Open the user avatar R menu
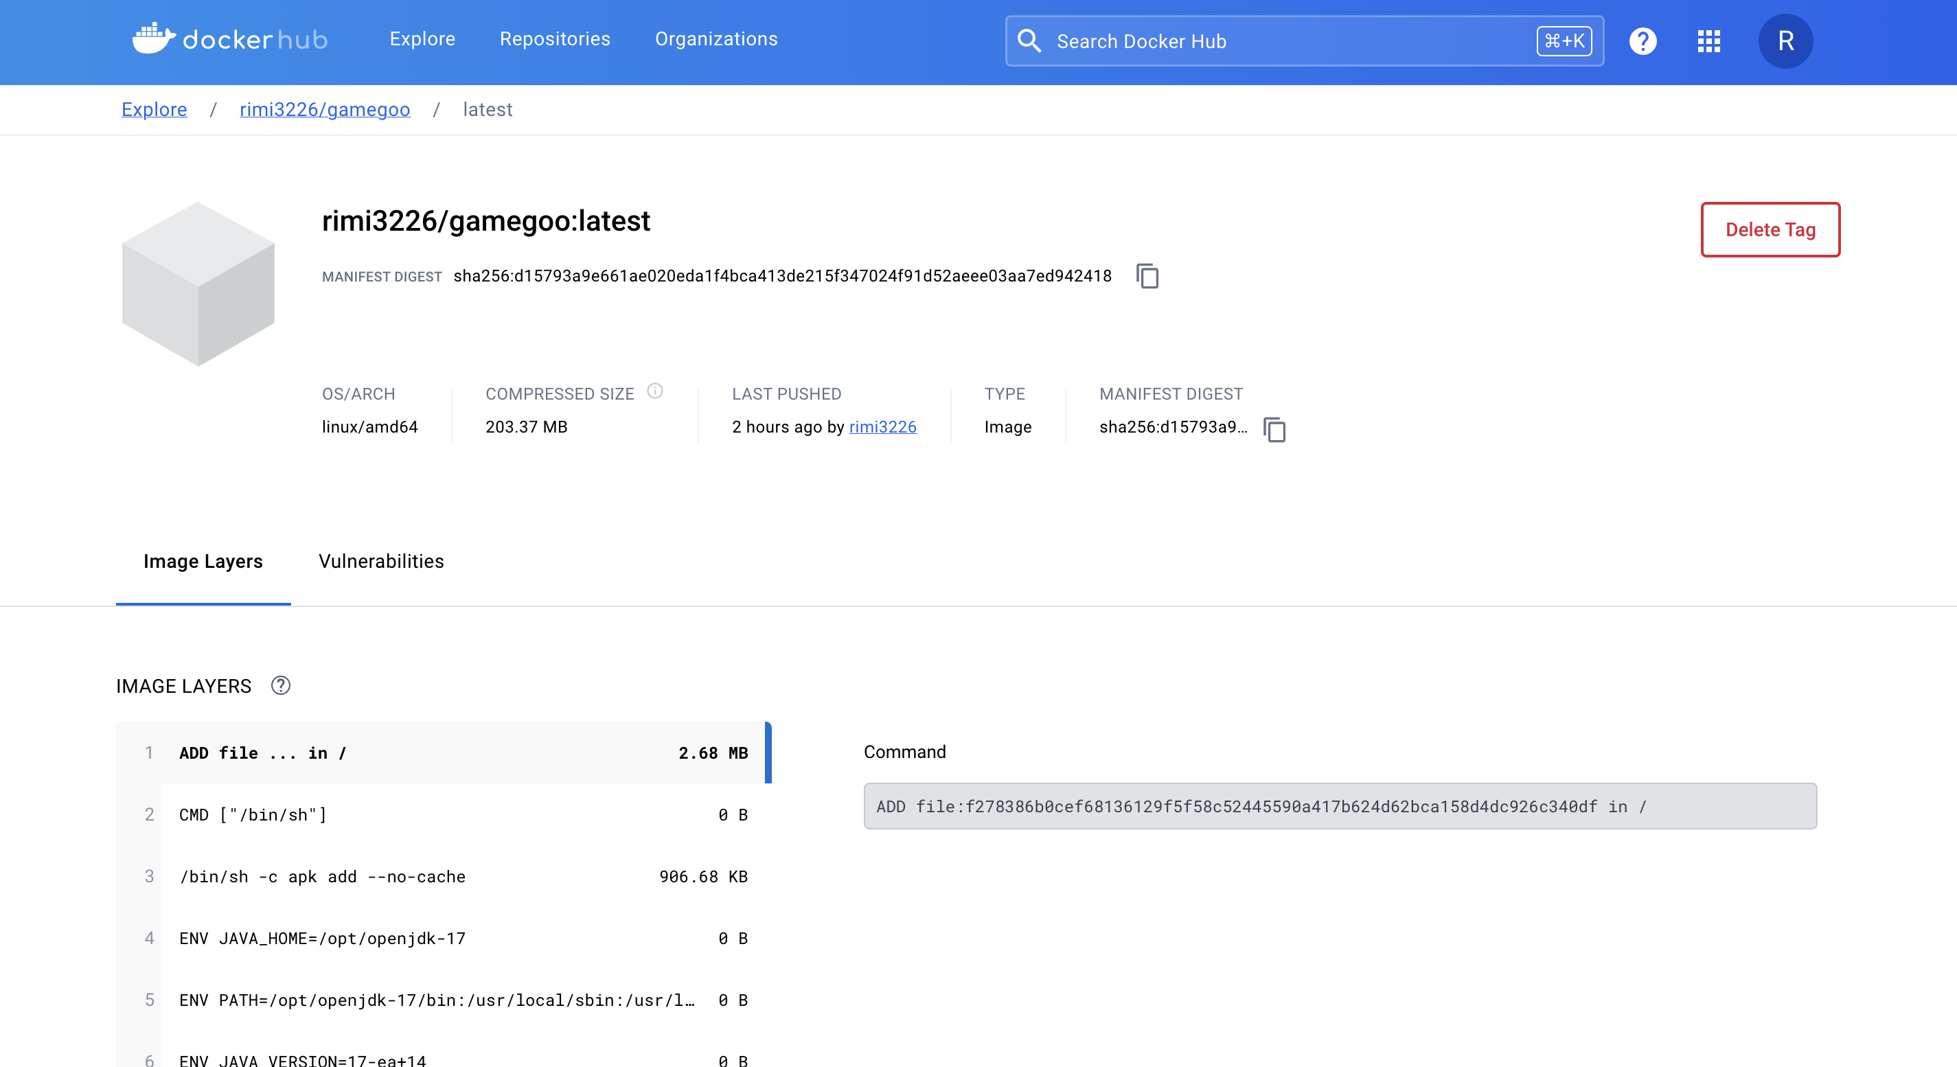1957x1067 pixels. [x=1785, y=41]
